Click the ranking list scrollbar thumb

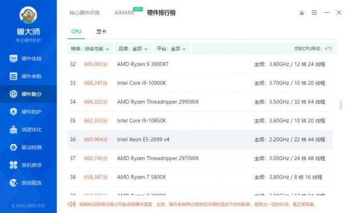point(341,105)
